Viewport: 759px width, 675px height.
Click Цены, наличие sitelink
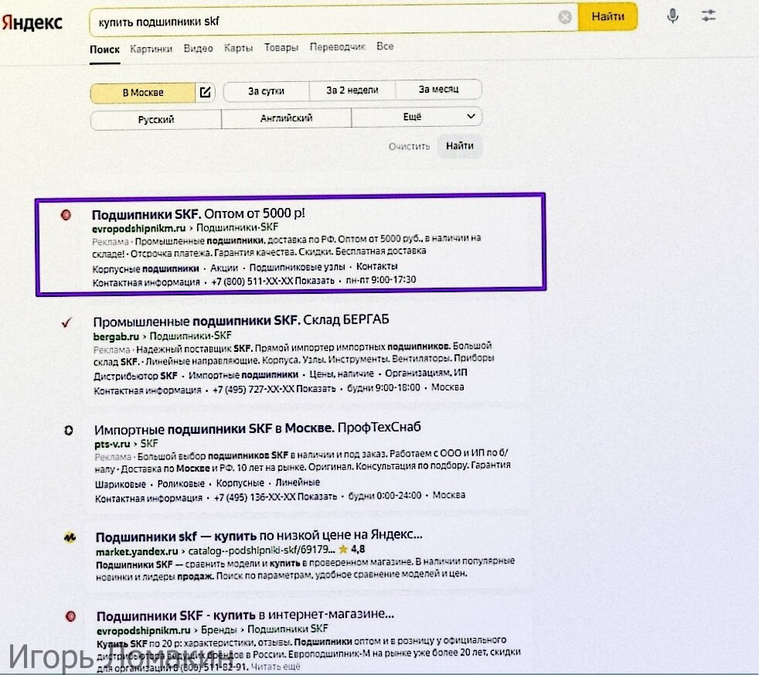(342, 373)
